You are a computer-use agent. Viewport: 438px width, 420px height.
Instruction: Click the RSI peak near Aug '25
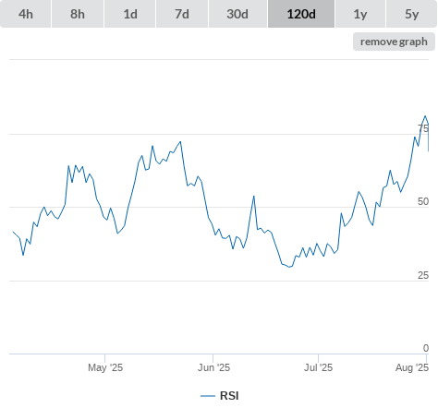click(425, 116)
